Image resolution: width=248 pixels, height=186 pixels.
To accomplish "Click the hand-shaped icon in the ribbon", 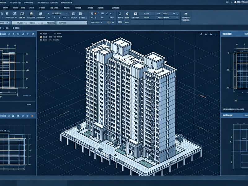I will [7, 14].
